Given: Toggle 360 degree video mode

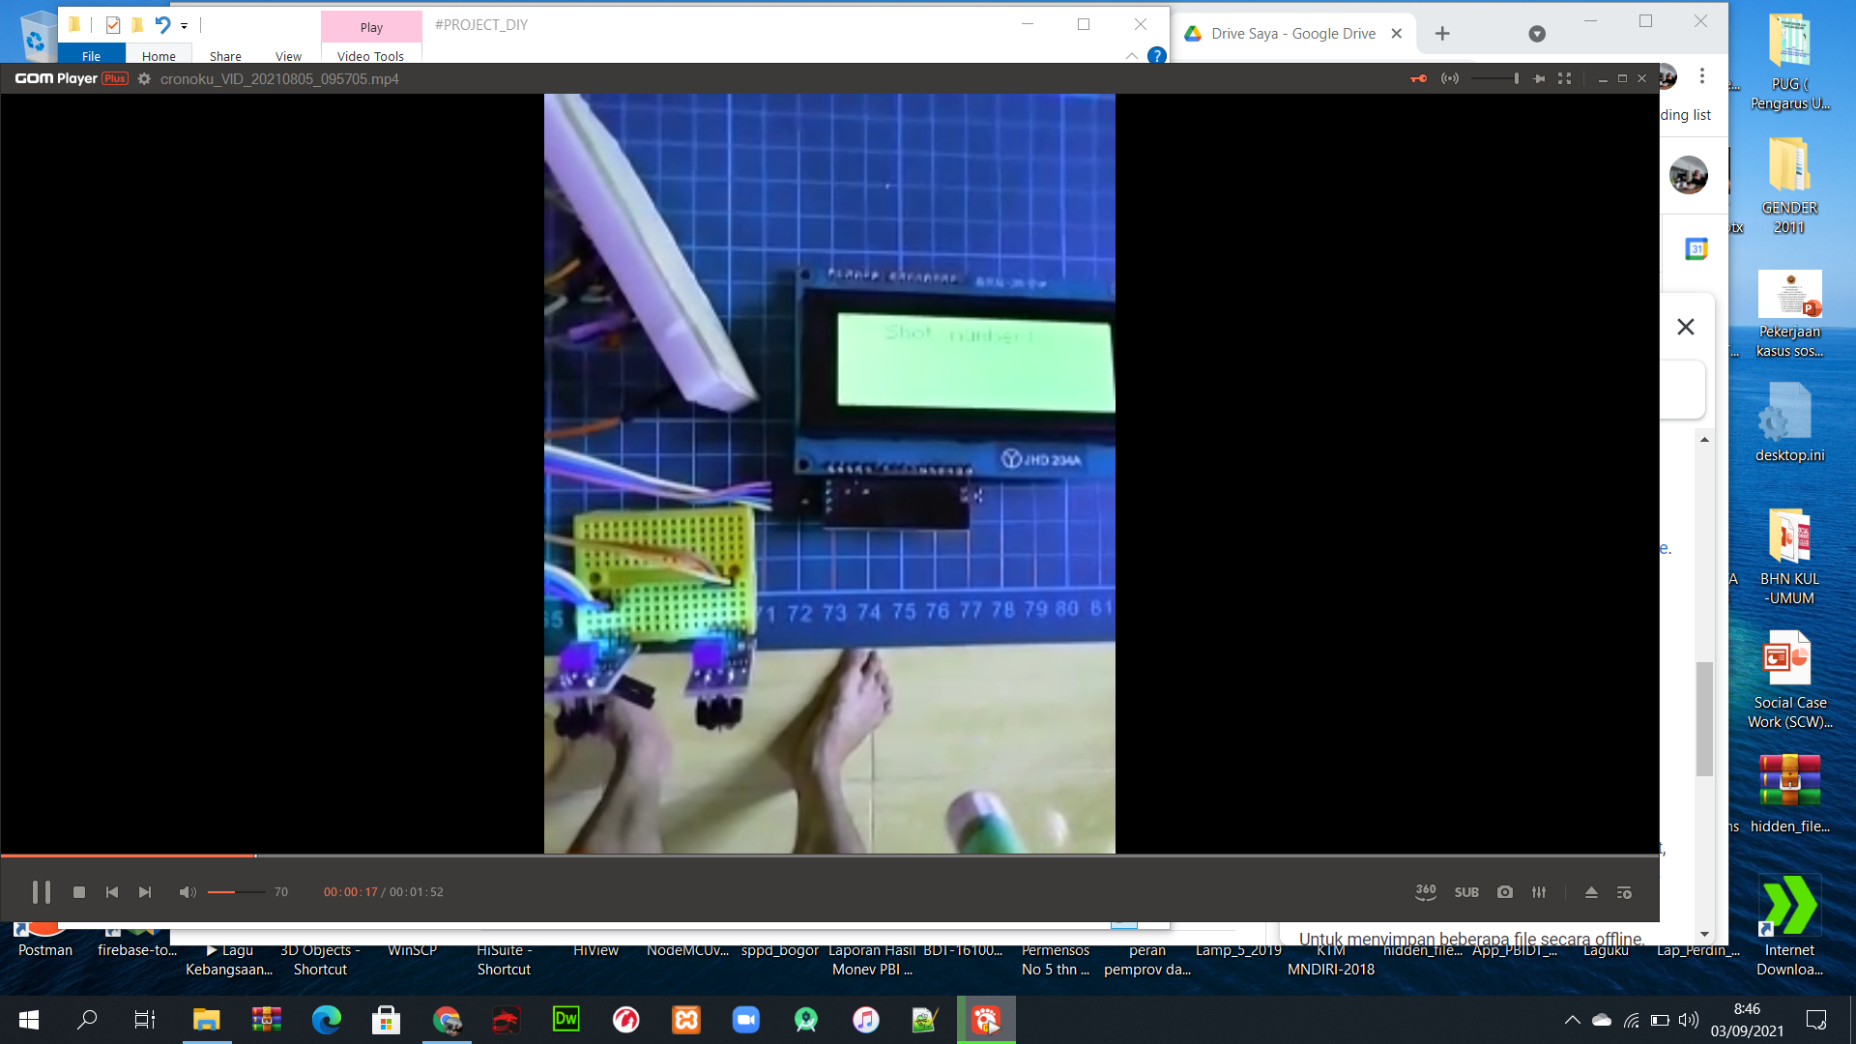Looking at the screenshot, I should coord(1426,892).
